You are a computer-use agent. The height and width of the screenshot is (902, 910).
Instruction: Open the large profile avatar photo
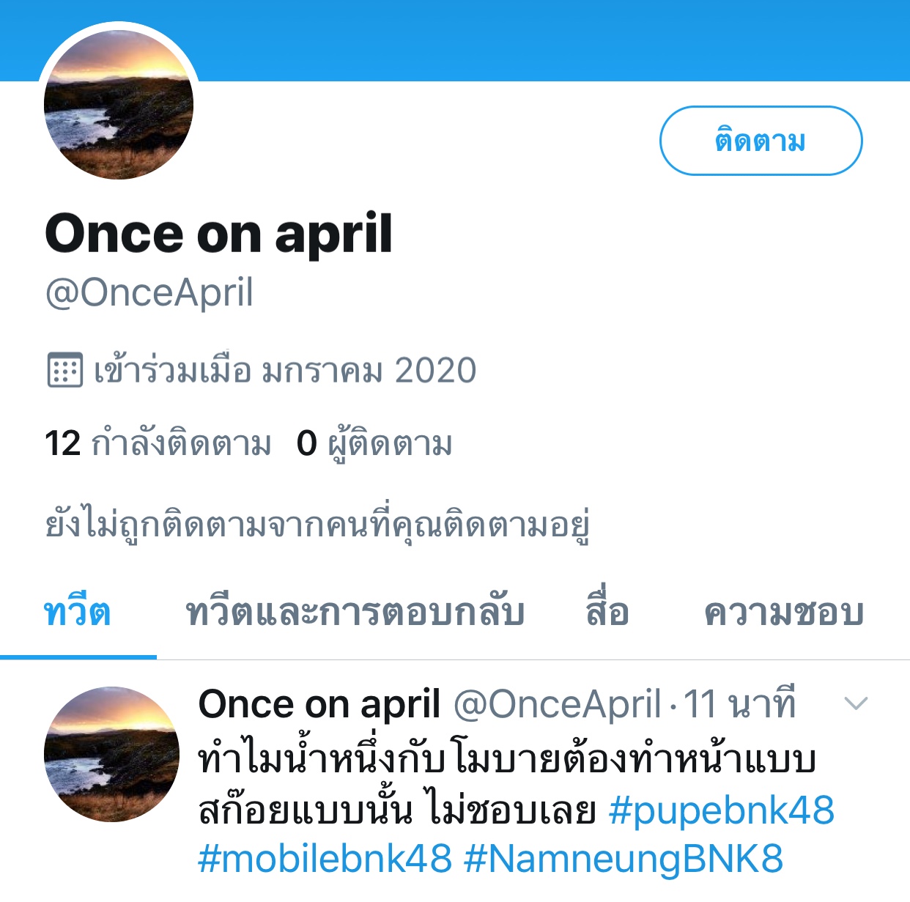(119, 104)
